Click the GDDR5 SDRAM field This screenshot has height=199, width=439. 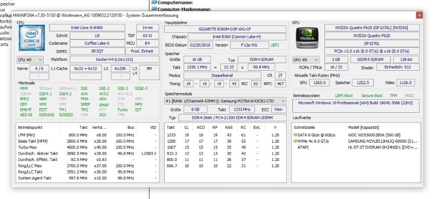coord(371,59)
